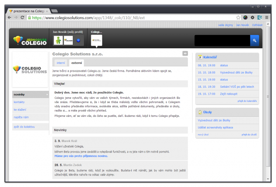The height and width of the screenshot is (187, 276).
Task: Click the 18. 10. 19:30 calendar date
Action: point(207,87)
